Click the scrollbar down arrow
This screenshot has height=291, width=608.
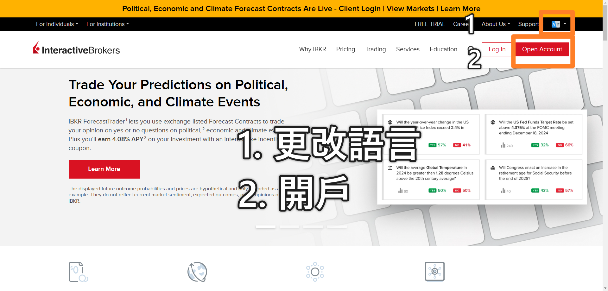click(x=605, y=288)
